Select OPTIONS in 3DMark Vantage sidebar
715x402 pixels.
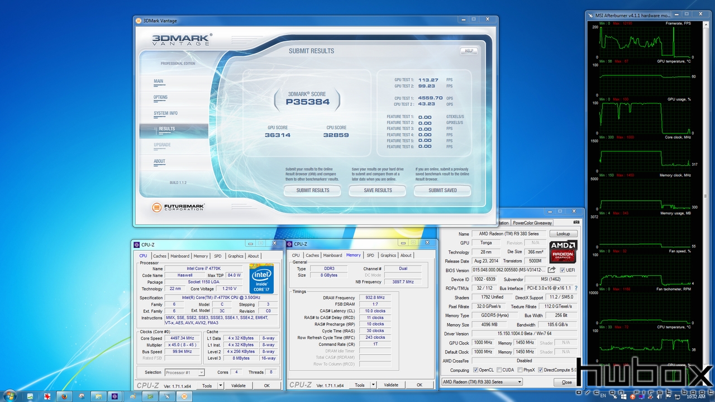(160, 97)
